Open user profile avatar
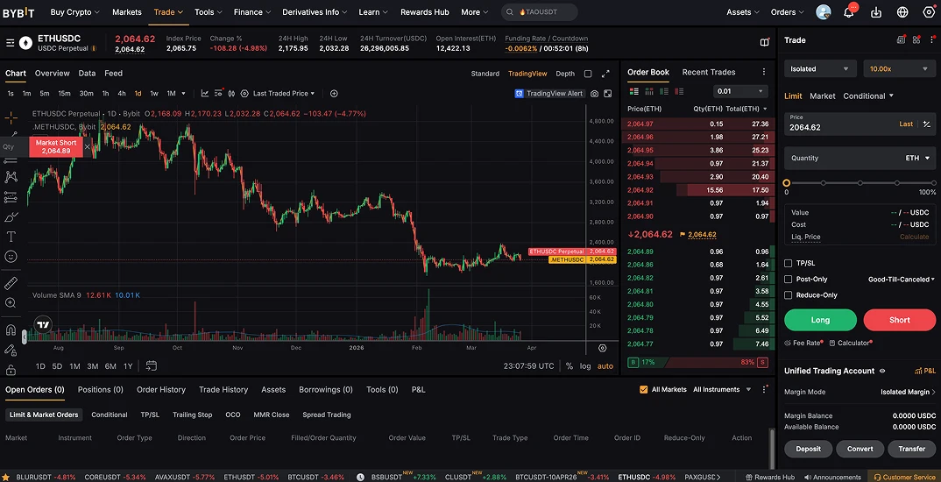Image resolution: width=941 pixels, height=482 pixels. (824, 12)
